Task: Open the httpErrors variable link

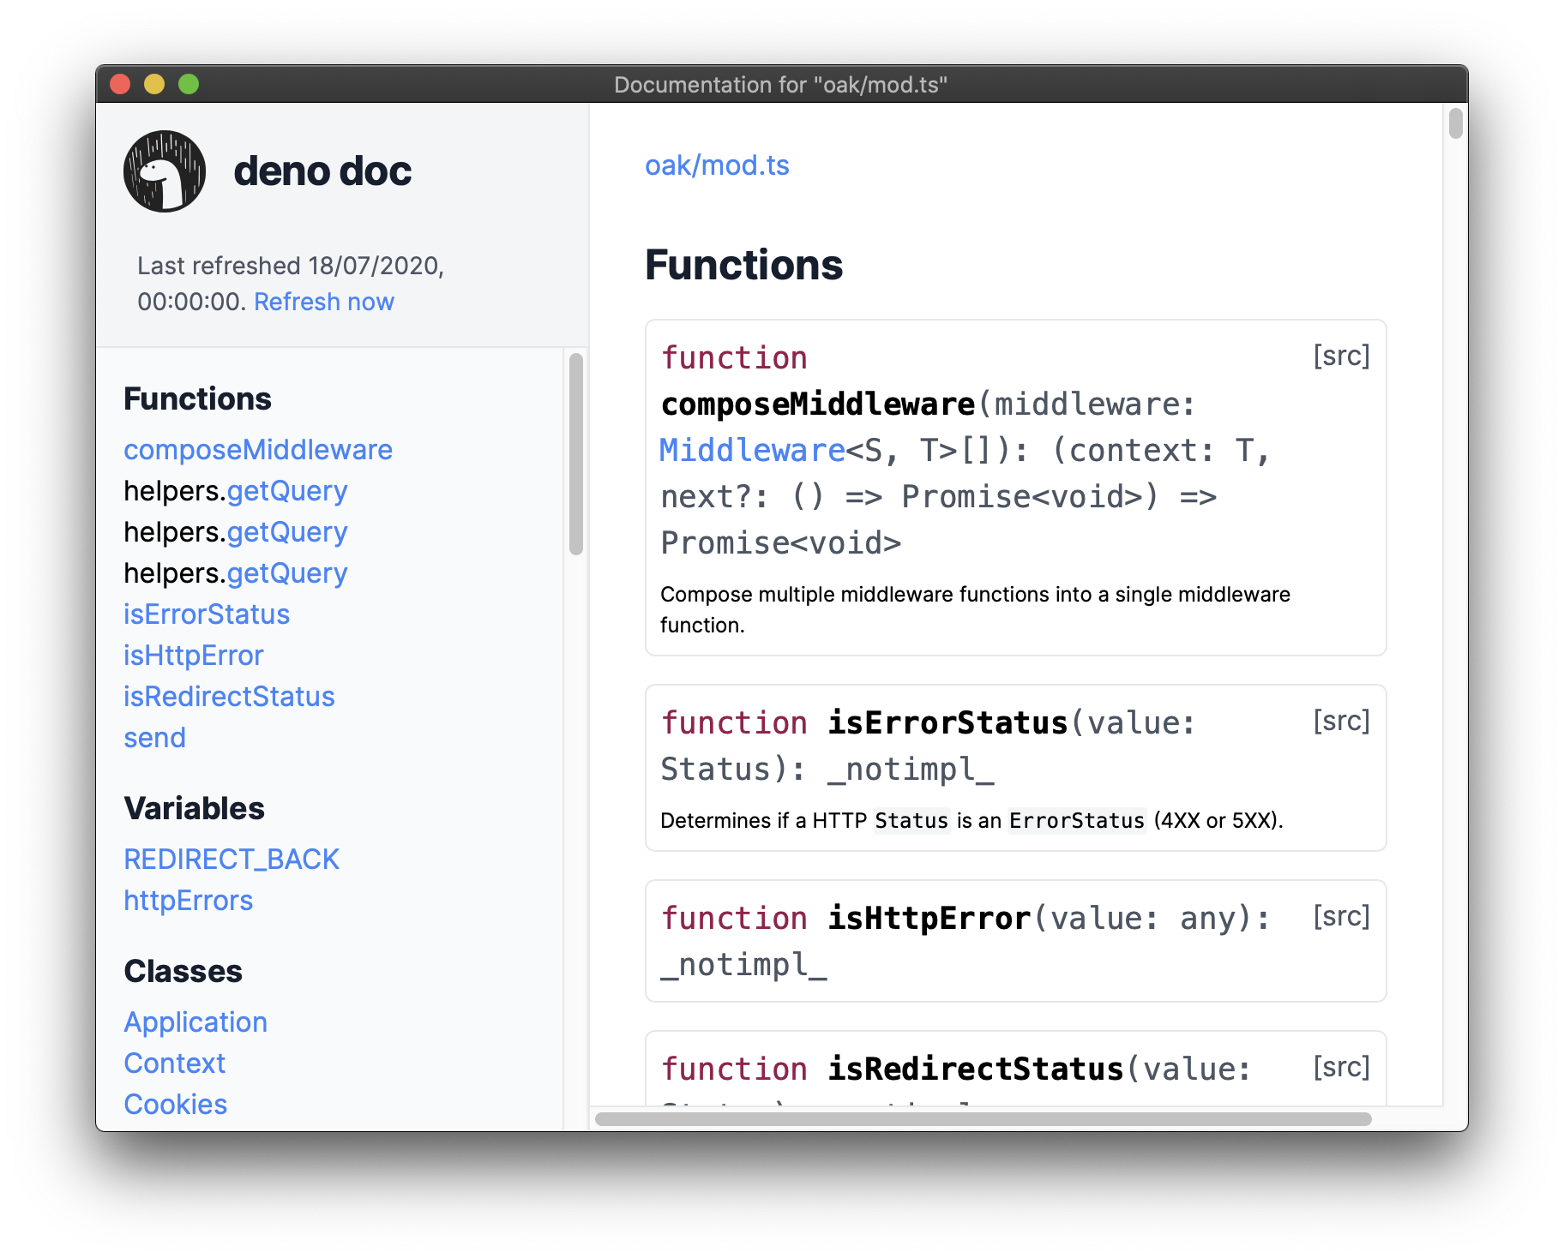Action: click(188, 901)
